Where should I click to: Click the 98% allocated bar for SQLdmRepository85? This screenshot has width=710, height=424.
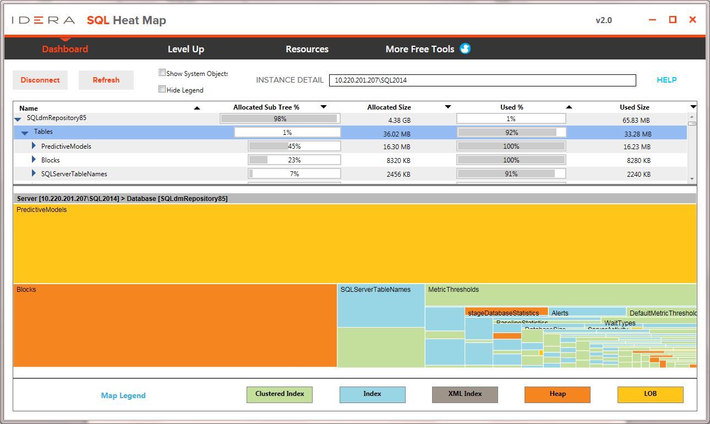tap(280, 118)
